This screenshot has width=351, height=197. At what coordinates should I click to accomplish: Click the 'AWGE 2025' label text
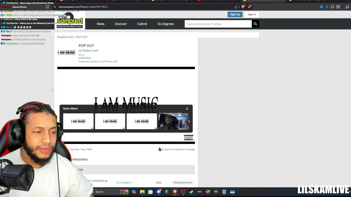pyautogui.click(x=84, y=58)
